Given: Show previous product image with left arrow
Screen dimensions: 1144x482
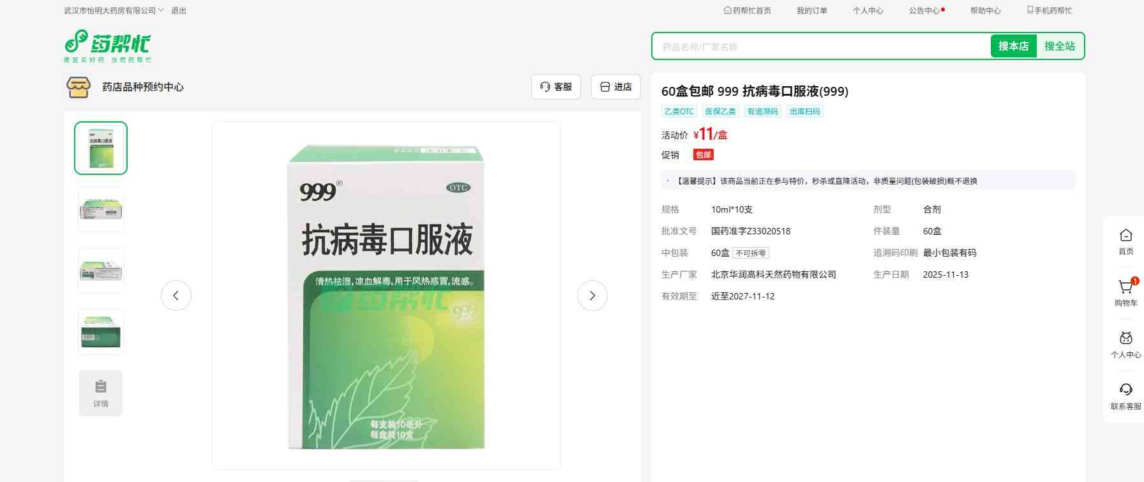Looking at the screenshot, I should (176, 296).
